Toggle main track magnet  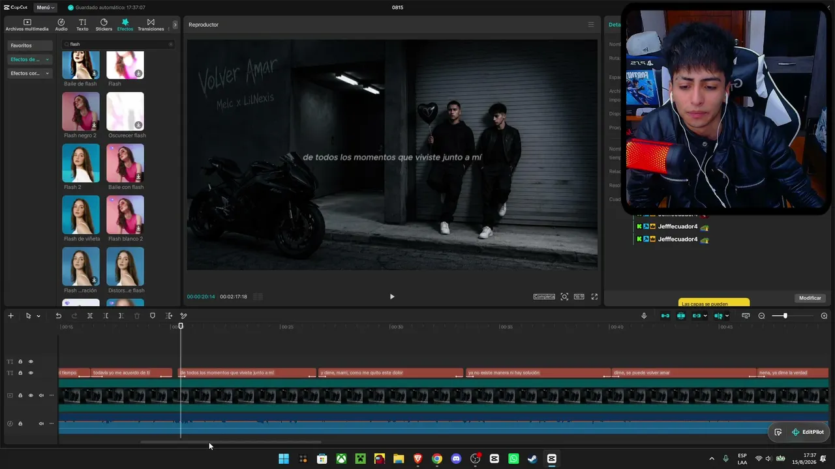coord(665,316)
